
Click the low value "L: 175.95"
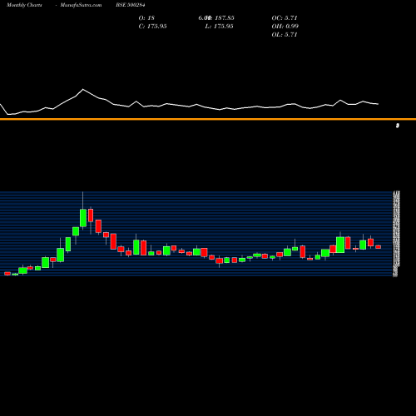(219, 27)
